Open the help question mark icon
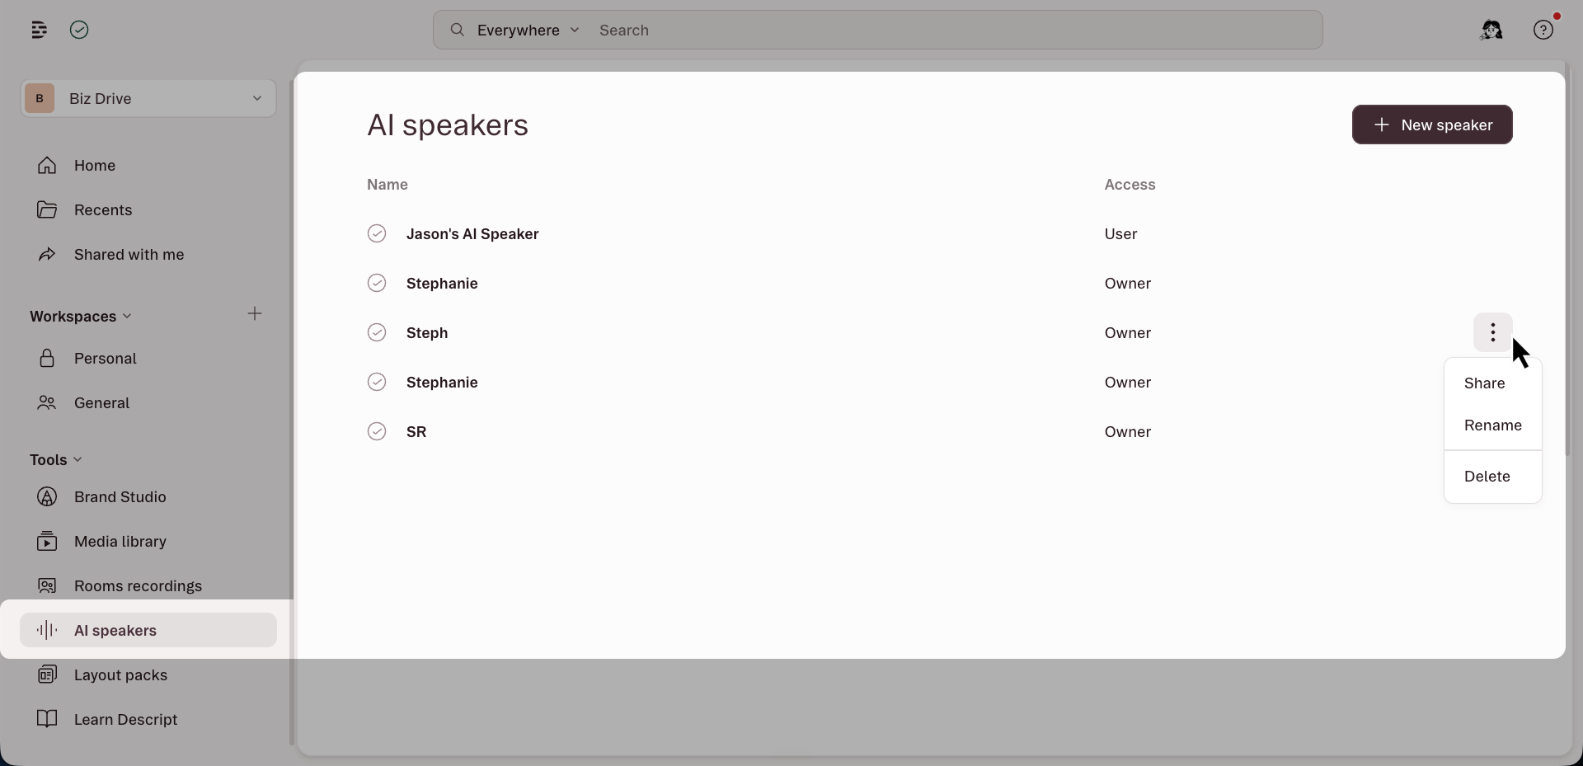Screen dimensions: 1583x766 coord(1543,30)
